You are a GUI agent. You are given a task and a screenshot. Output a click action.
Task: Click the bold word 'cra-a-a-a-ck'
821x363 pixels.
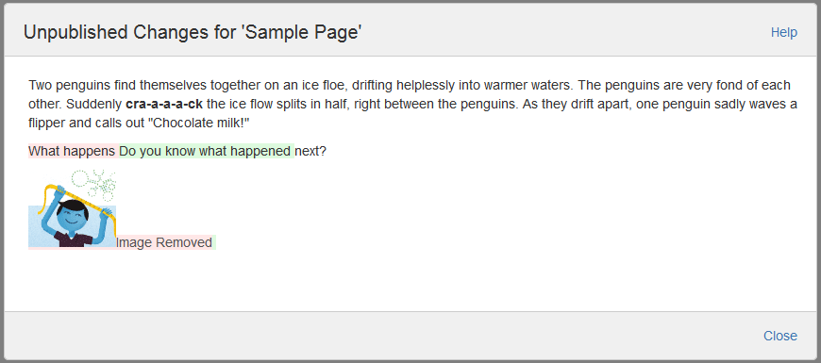coord(164,104)
